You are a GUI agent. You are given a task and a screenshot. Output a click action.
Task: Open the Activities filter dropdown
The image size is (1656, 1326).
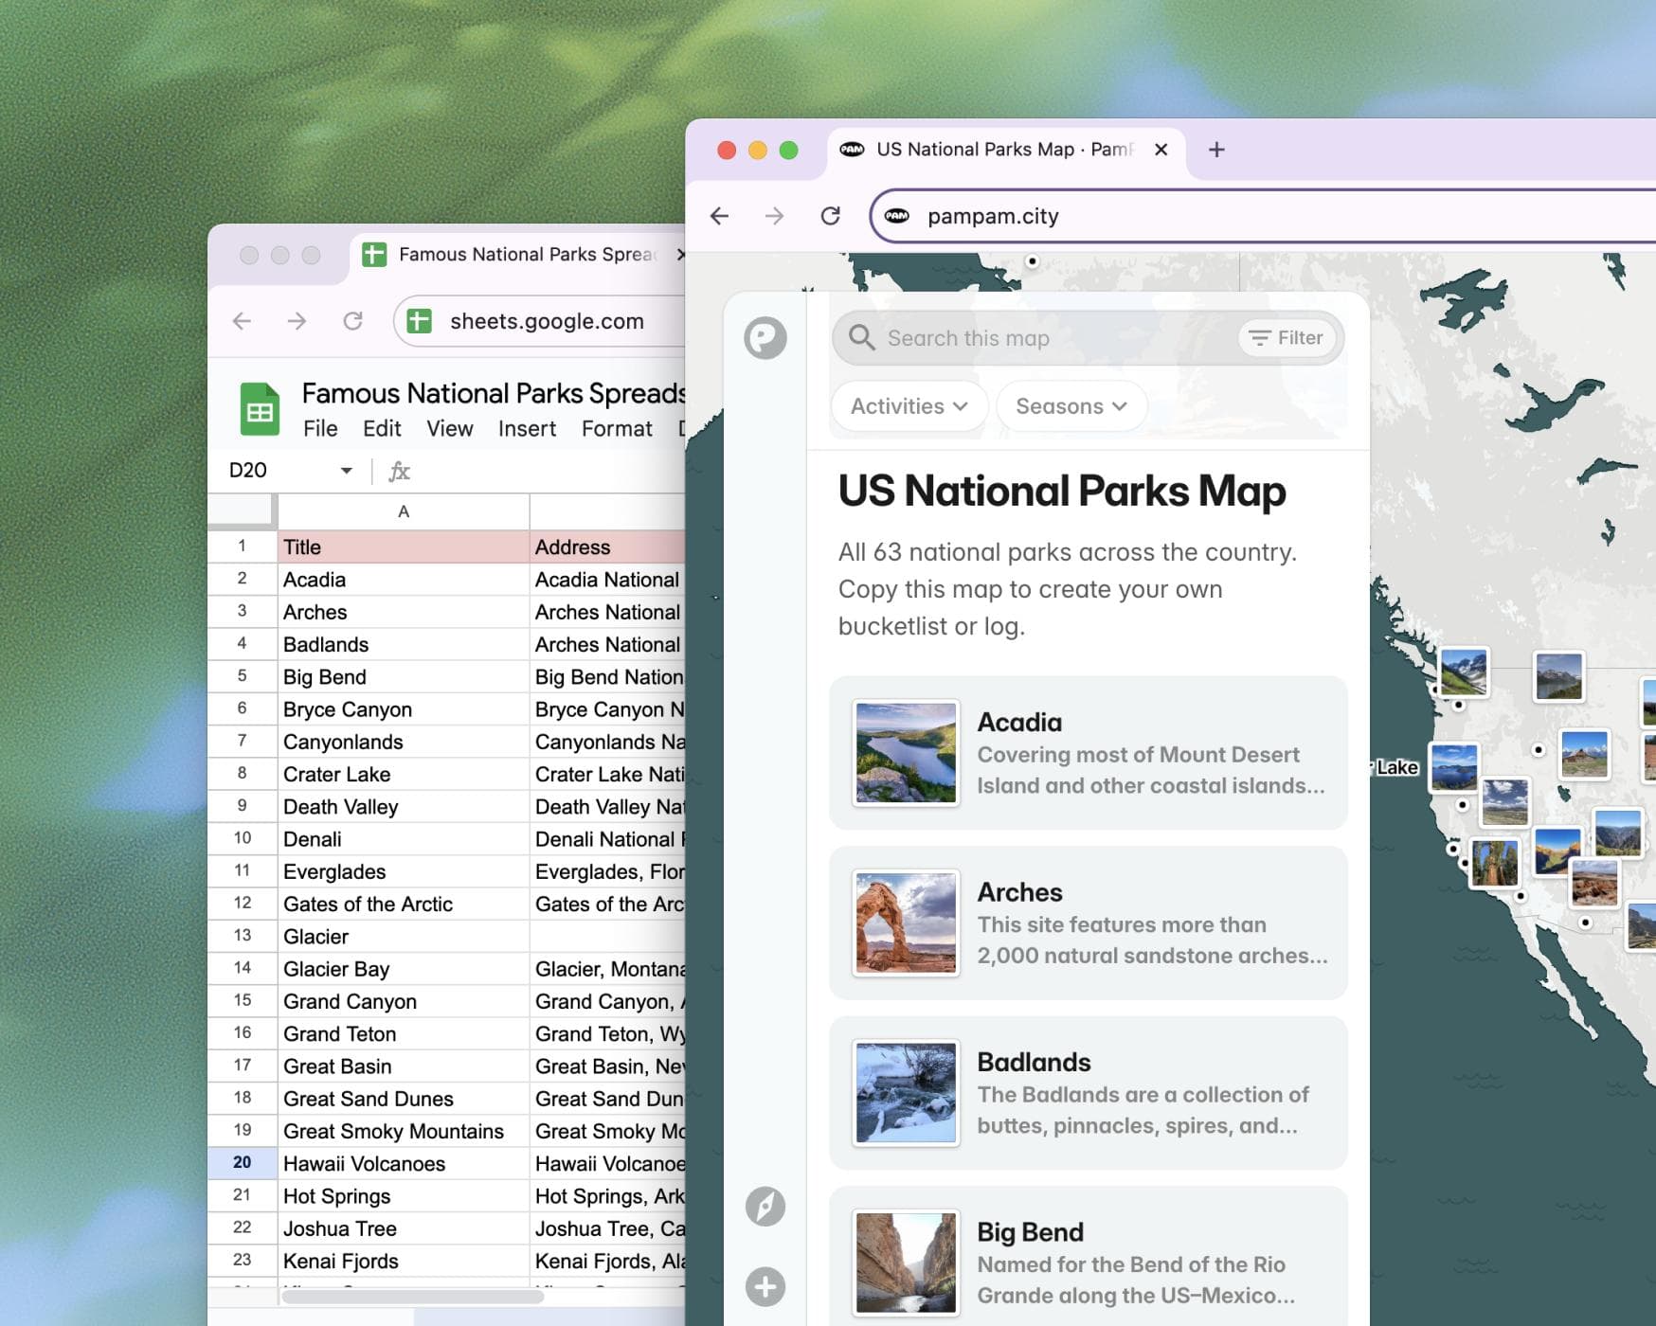[908, 405]
